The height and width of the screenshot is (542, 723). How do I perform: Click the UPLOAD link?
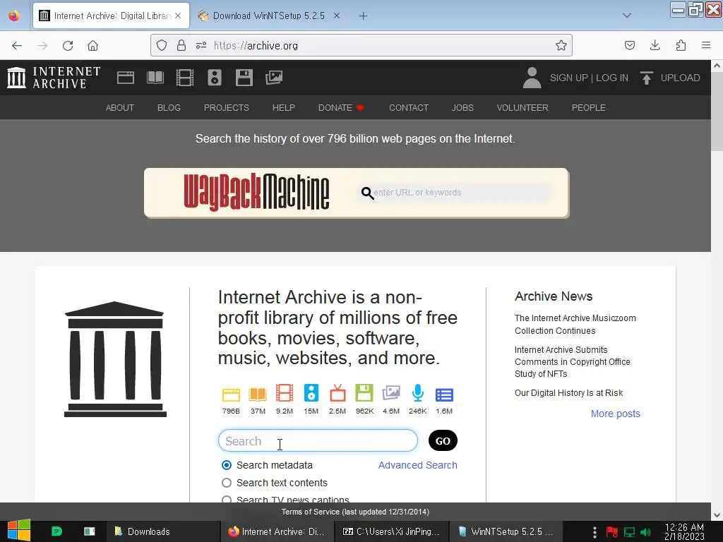coord(680,78)
